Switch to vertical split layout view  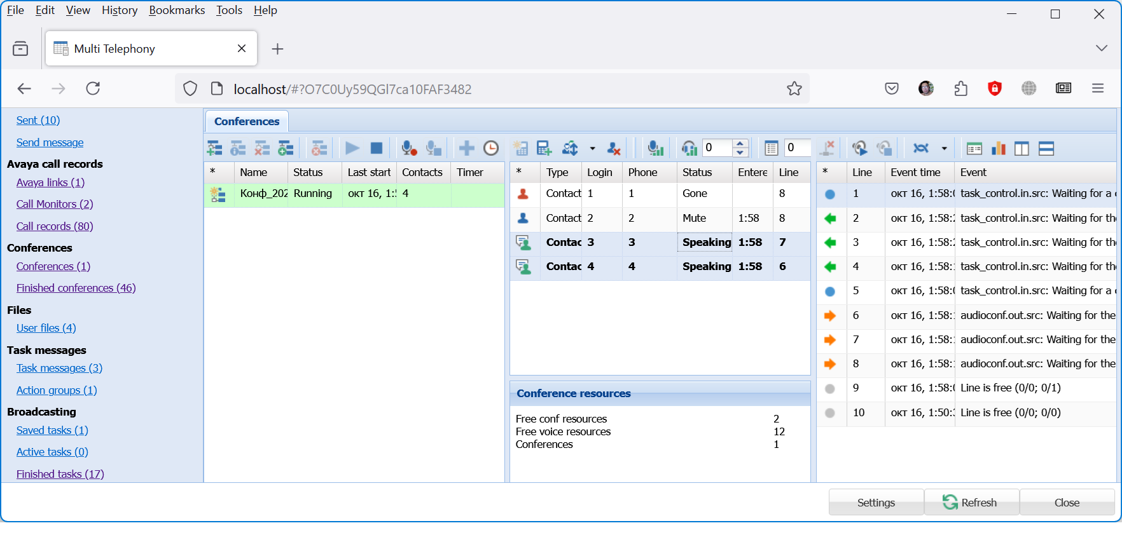pyautogui.click(x=1022, y=149)
